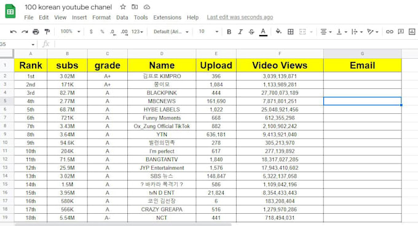
Task: Decrease decimal places
Action: [113, 32]
